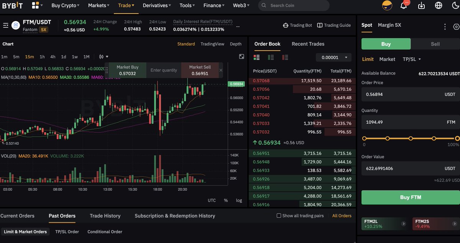Click the order panel settings hexagon icon
The height and width of the screenshot is (243, 460).
pos(456,27)
